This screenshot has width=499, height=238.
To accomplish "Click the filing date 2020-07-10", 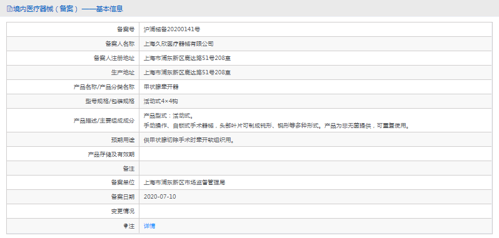I will [x=159, y=197].
